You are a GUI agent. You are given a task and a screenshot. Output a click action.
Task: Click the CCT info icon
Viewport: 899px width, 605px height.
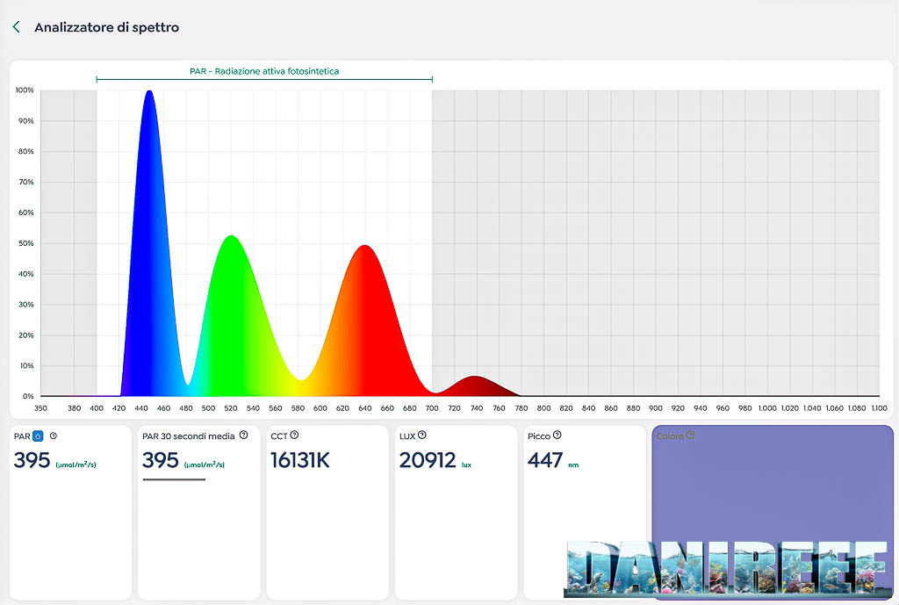[x=294, y=435]
